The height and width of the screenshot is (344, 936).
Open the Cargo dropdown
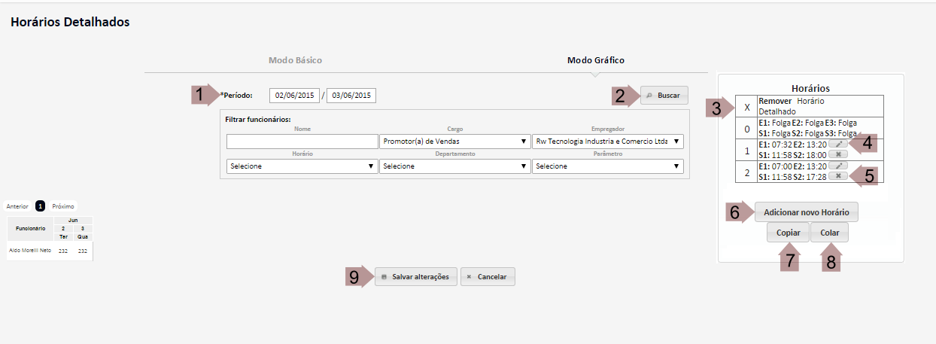click(454, 142)
